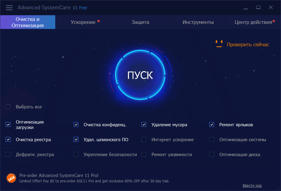Uncheck Удал. шпионского ПО option
Screen dimensions: 281x191
click(x=76, y=139)
